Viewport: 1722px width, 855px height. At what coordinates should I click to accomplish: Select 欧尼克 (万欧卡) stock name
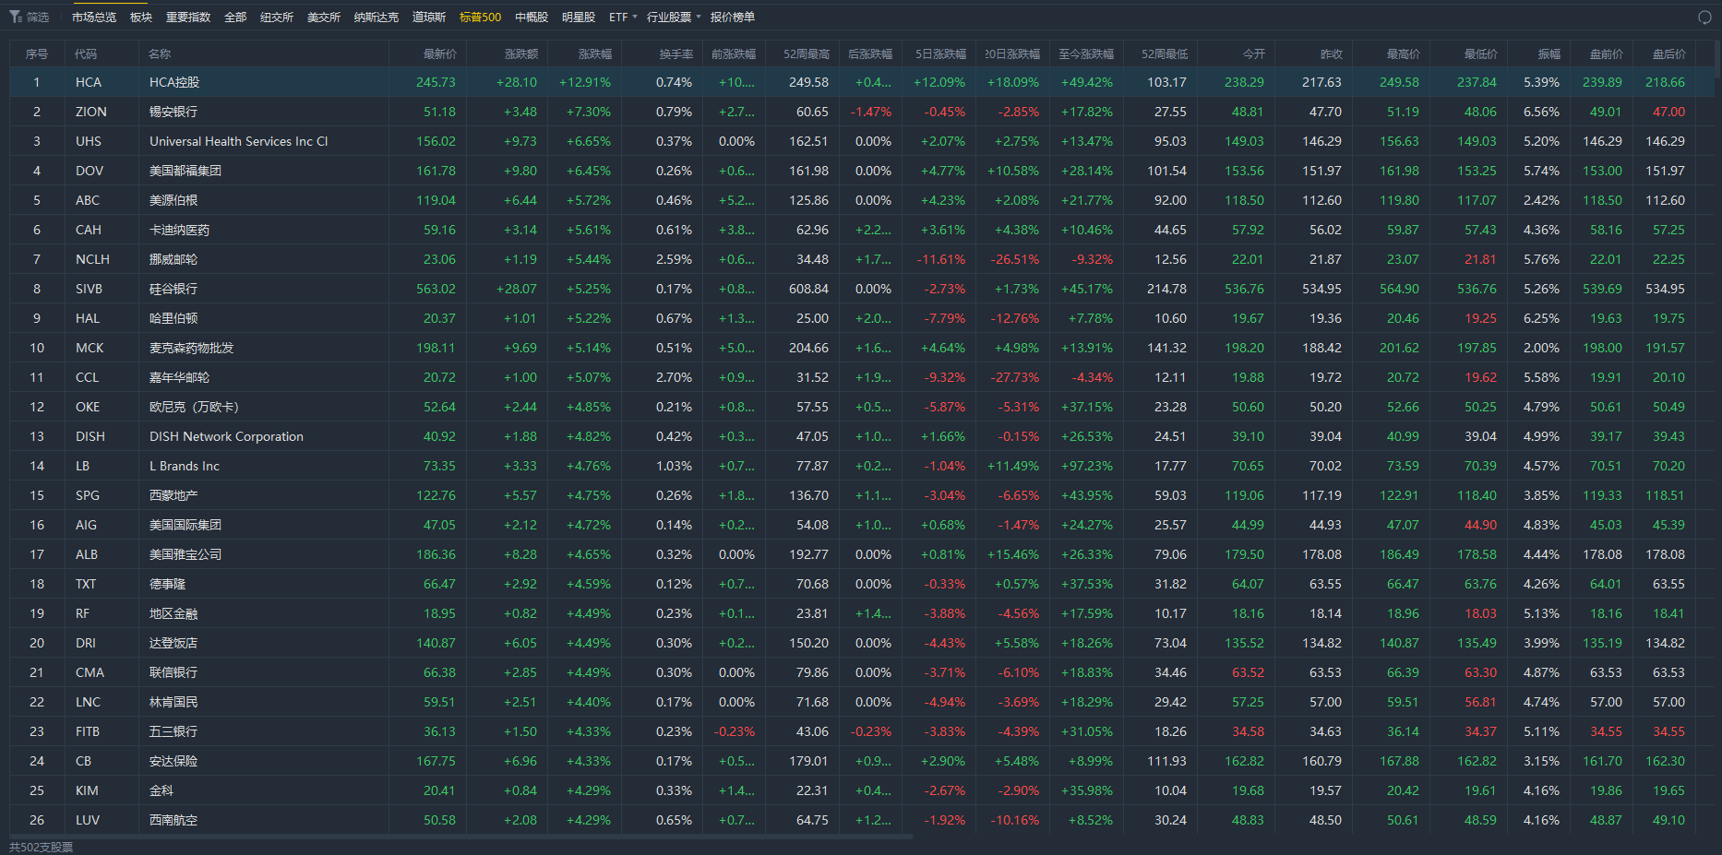tap(195, 407)
